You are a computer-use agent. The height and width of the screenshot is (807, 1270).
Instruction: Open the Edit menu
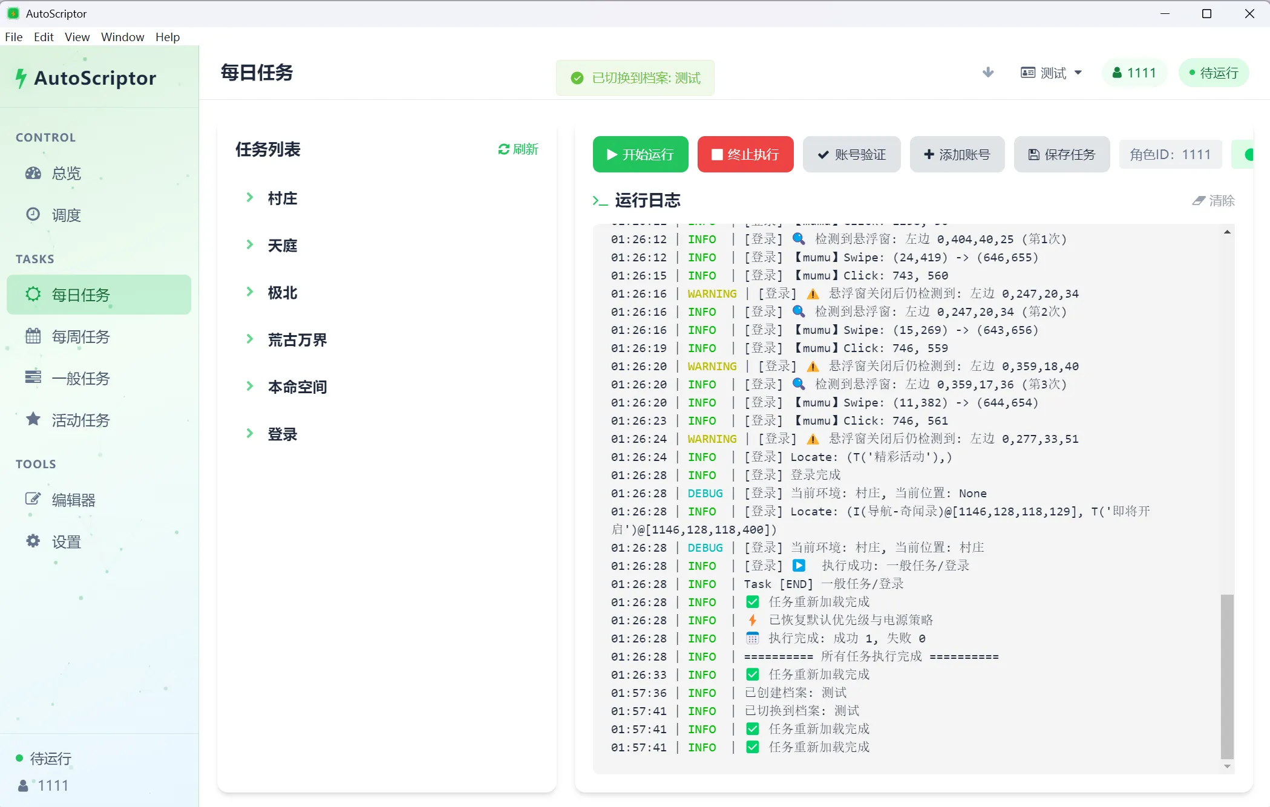44,37
